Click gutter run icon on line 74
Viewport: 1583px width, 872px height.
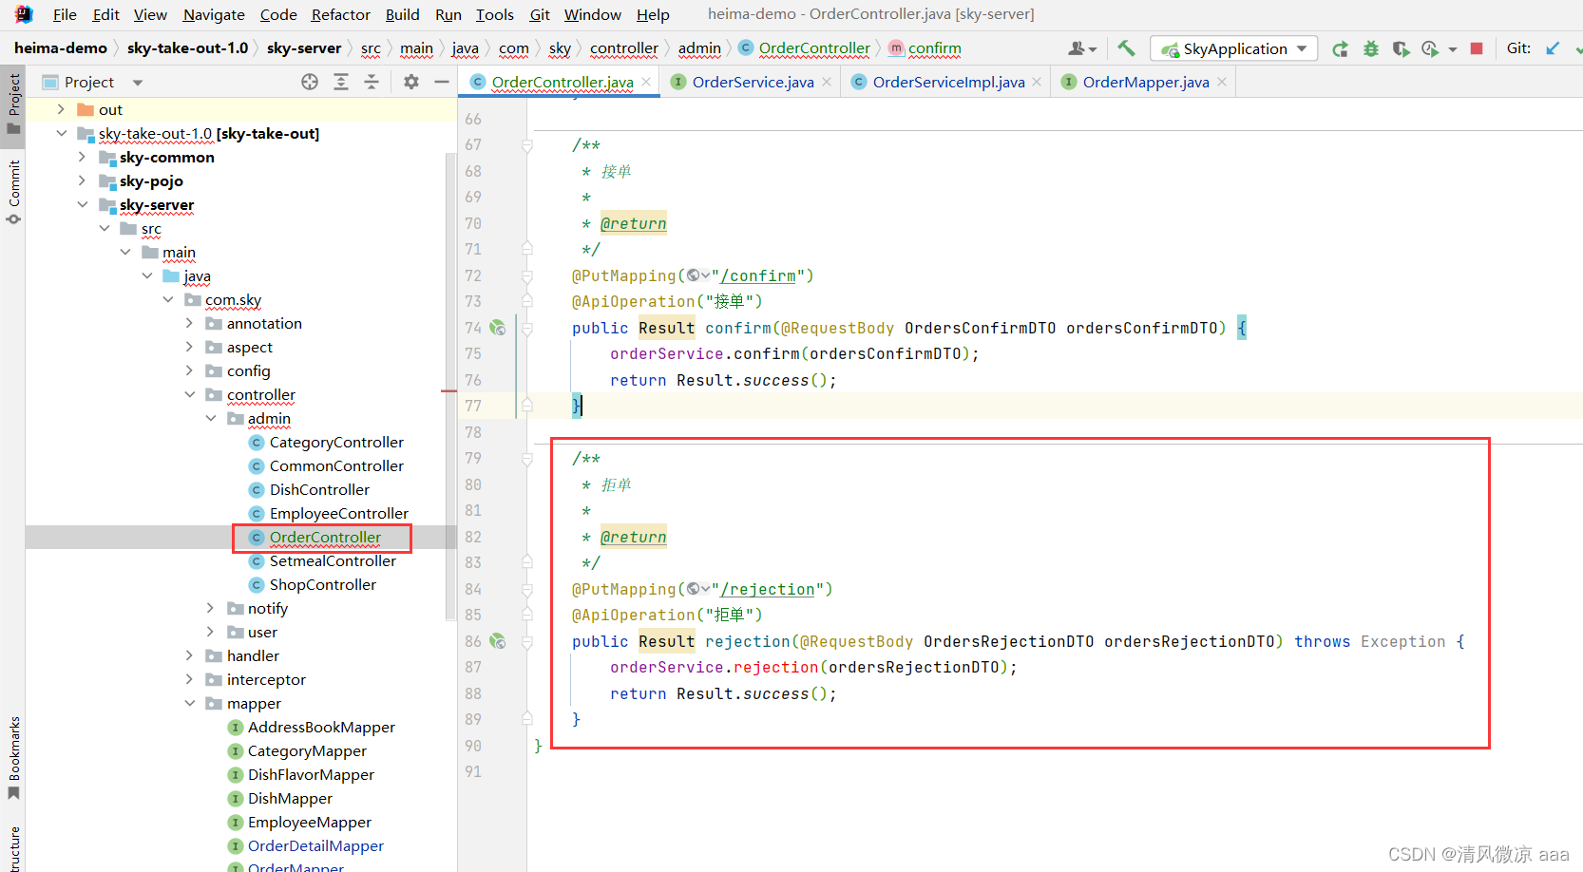(x=497, y=328)
